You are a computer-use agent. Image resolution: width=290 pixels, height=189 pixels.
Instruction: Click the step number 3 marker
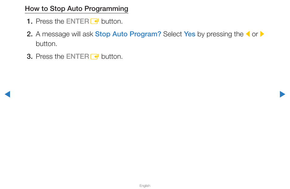(x=30, y=57)
